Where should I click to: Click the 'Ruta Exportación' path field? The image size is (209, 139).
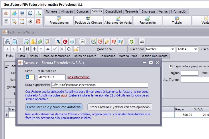100,85
